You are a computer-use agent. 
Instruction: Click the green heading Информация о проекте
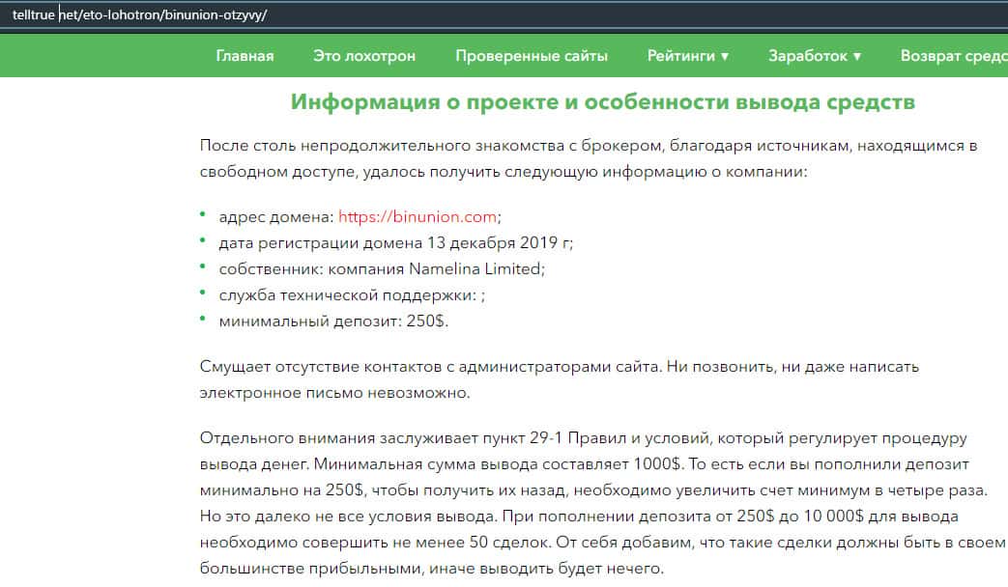[603, 102]
